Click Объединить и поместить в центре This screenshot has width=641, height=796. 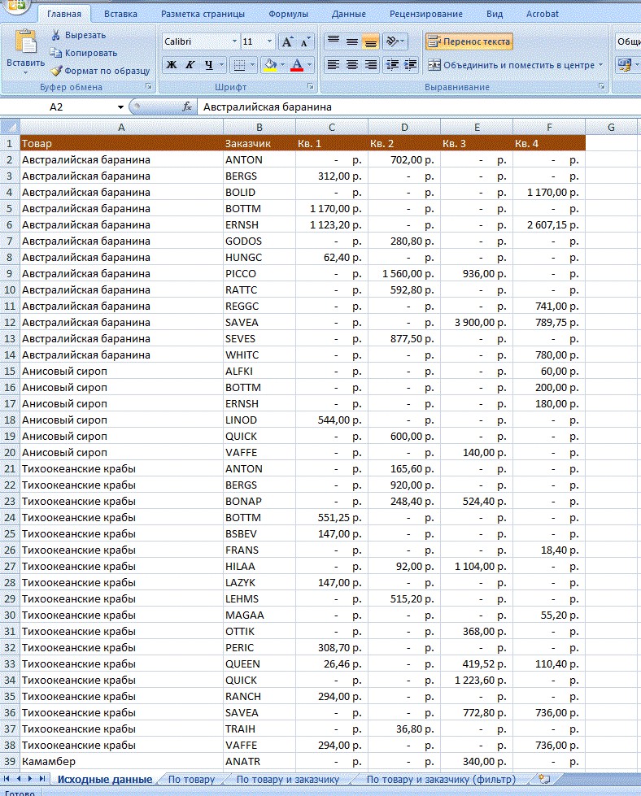click(512, 65)
